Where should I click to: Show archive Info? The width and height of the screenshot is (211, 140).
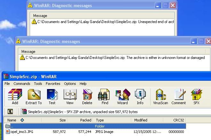pos(140,96)
